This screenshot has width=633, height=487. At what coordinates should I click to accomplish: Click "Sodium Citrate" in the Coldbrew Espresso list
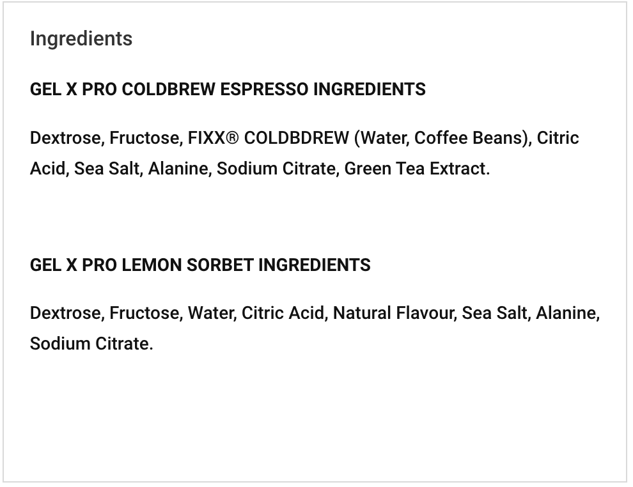pyautogui.click(x=276, y=169)
